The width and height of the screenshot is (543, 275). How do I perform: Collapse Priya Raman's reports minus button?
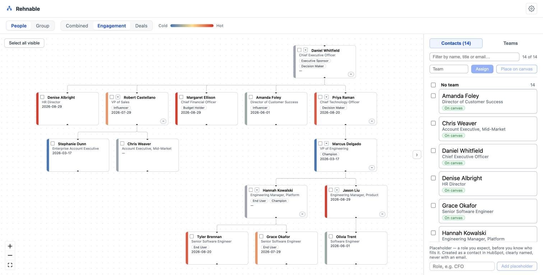(372, 121)
